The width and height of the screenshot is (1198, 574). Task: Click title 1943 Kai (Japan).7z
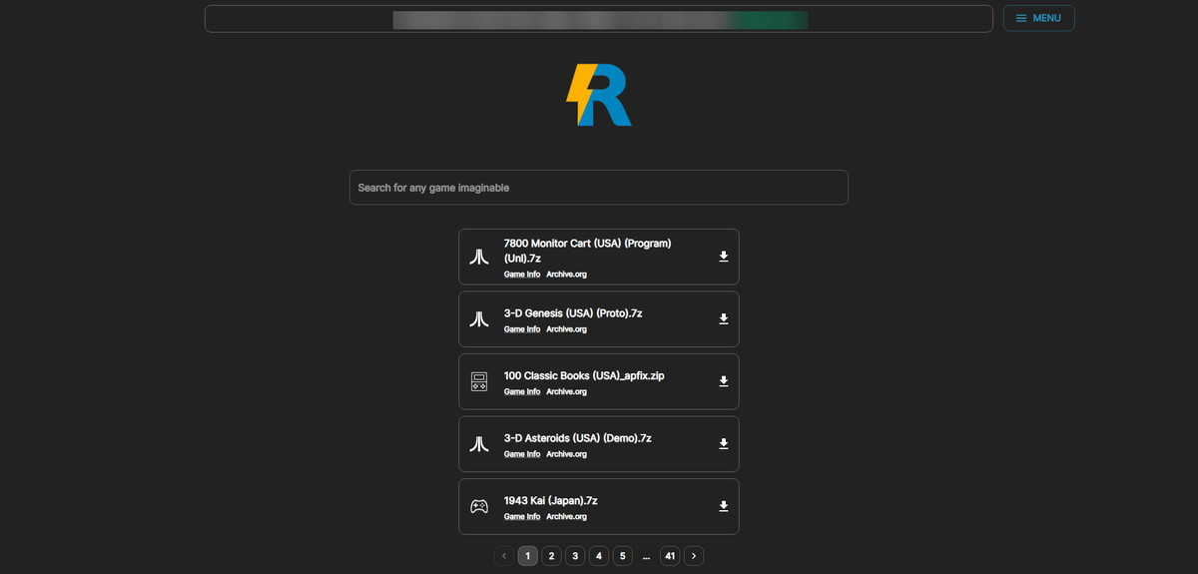coord(550,500)
